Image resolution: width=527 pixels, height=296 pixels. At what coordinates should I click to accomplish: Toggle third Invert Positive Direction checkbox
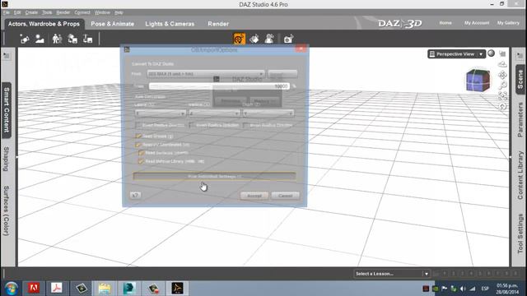(246, 125)
